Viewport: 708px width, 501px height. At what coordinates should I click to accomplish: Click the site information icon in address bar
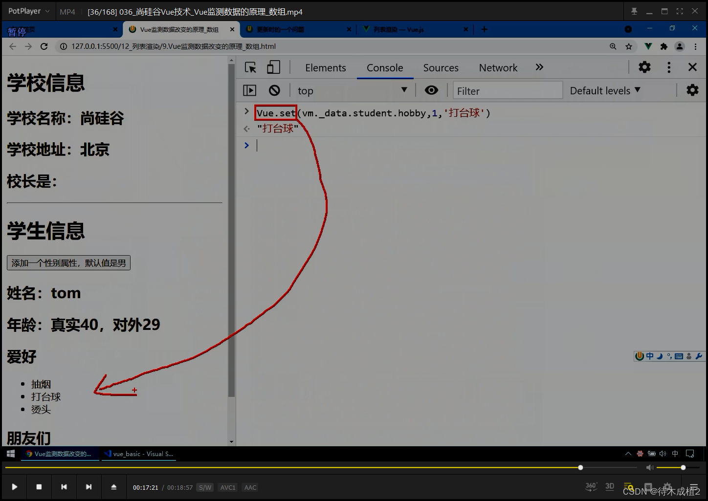pos(63,46)
